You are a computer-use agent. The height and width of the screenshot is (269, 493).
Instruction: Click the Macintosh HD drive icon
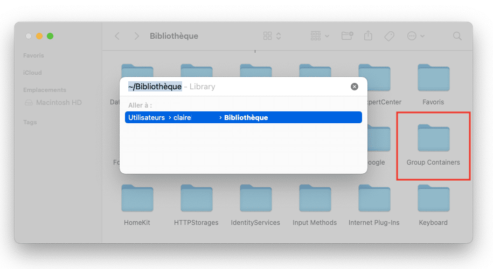click(x=29, y=102)
